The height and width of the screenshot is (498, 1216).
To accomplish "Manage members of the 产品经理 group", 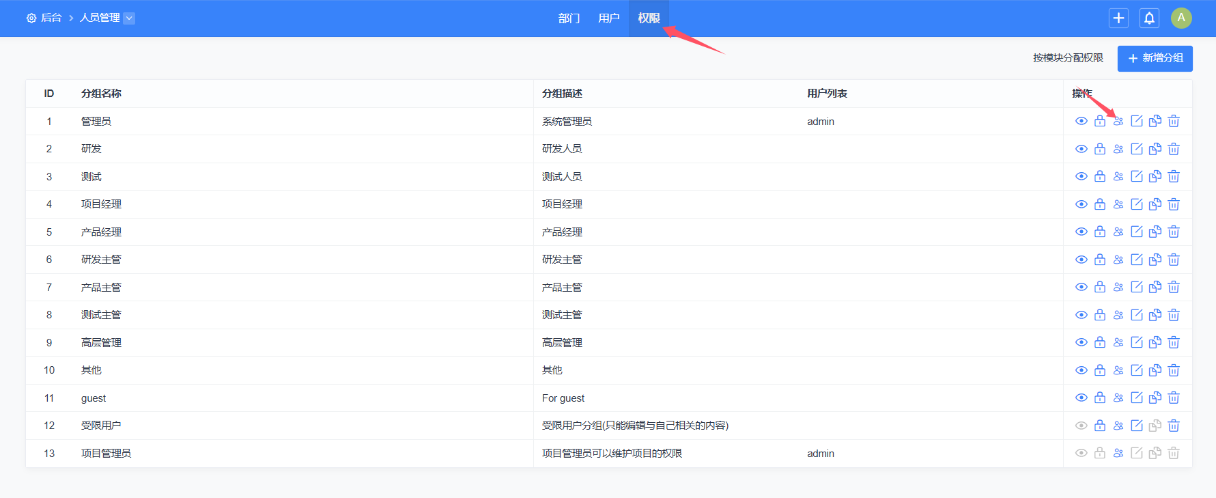I will [1118, 232].
